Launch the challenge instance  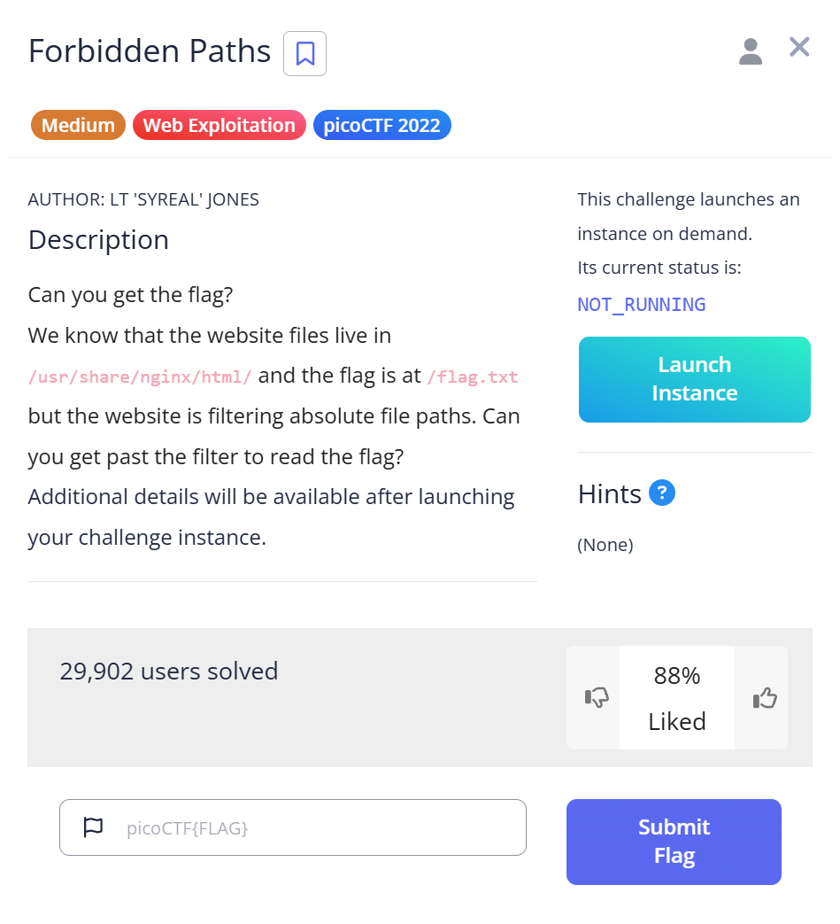click(694, 379)
